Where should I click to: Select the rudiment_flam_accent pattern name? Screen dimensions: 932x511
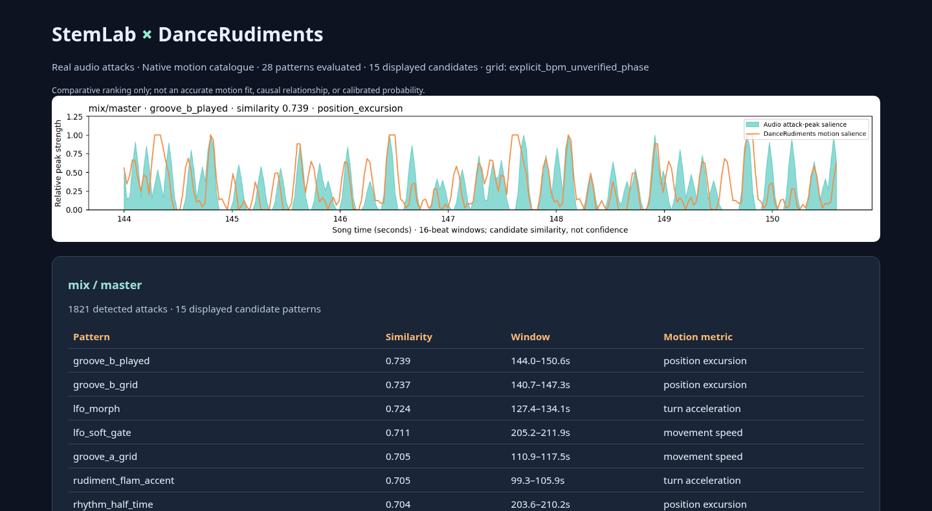pyautogui.click(x=124, y=481)
